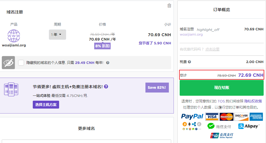Open the 1 年 period dropdown
The width and height of the screenshot is (266, 143).
(x=57, y=34)
